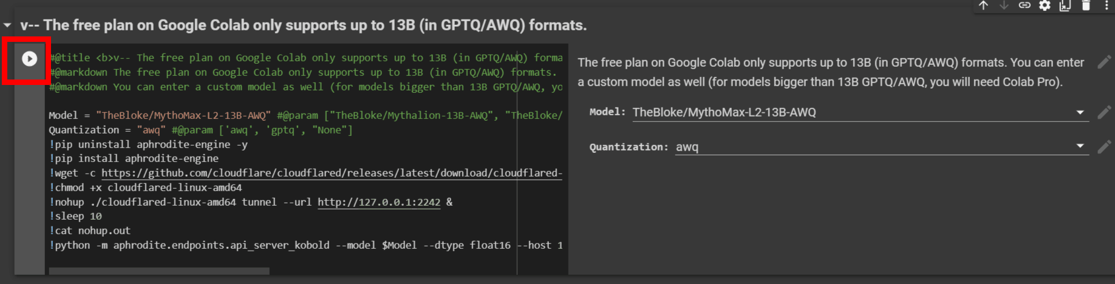The height and width of the screenshot is (284, 1115).
Task: Edit the Model field pencil icon
Action: [x=1104, y=112]
